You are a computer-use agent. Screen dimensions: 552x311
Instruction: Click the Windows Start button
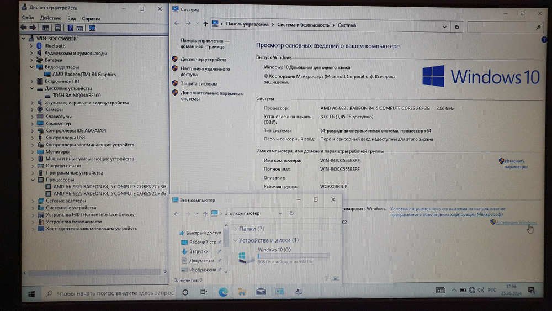31,293
